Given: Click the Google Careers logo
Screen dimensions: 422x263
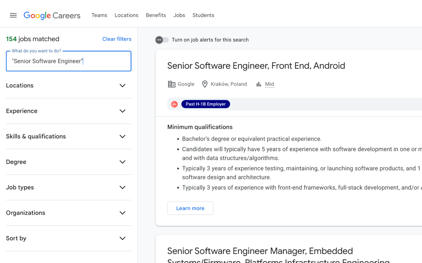Looking at the screenshot, I should point(52,15).
